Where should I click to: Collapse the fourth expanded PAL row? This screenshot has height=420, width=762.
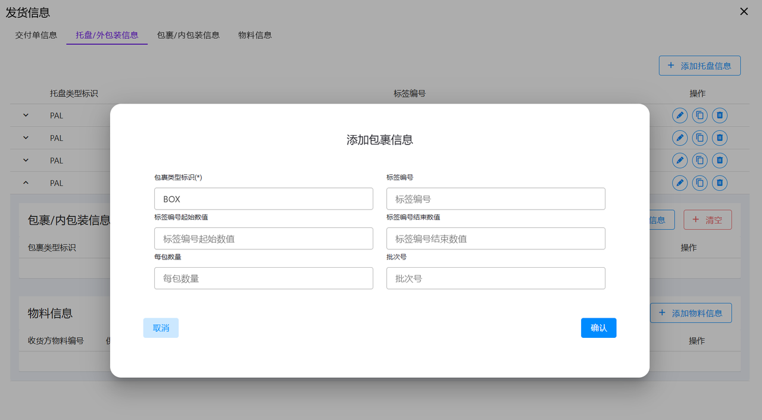click(26, 183)
